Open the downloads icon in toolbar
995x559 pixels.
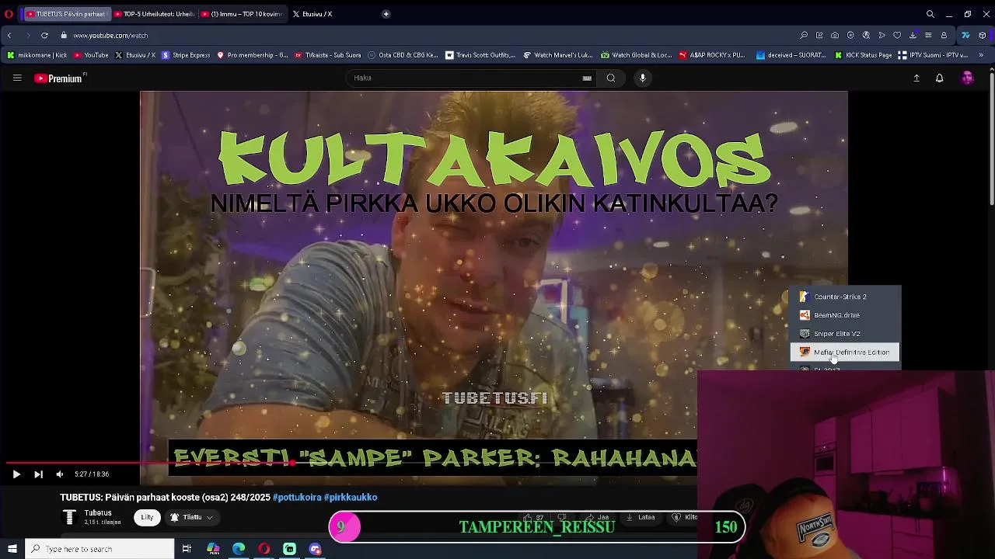[913, 36]
